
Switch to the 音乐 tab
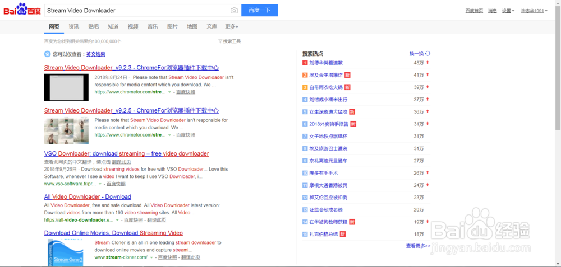pos(153,26)
